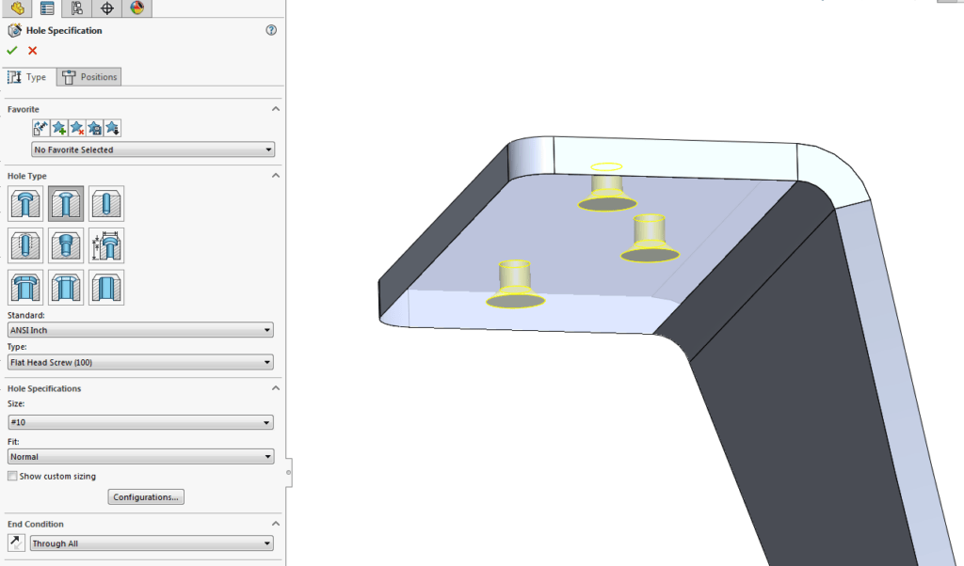Choose the Legacy Hole type icon
The width and height of the screenshot is (964, 566).
point(106,245)
